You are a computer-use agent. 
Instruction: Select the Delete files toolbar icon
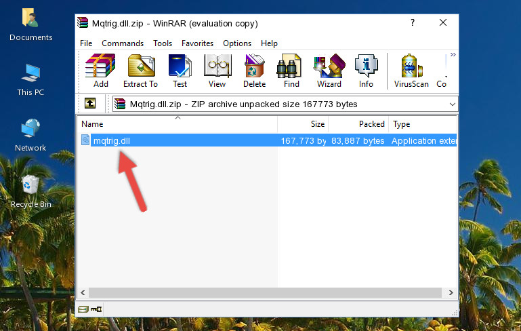[254, 71]
